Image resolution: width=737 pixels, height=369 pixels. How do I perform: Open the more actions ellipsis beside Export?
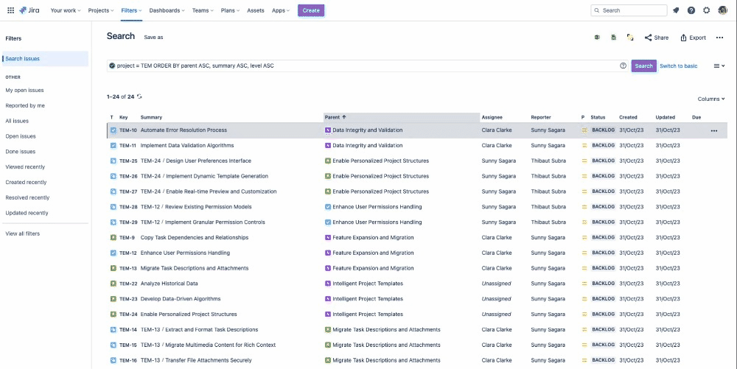719,38
